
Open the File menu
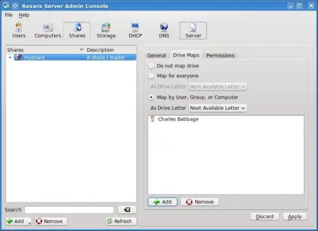[8, 15]
